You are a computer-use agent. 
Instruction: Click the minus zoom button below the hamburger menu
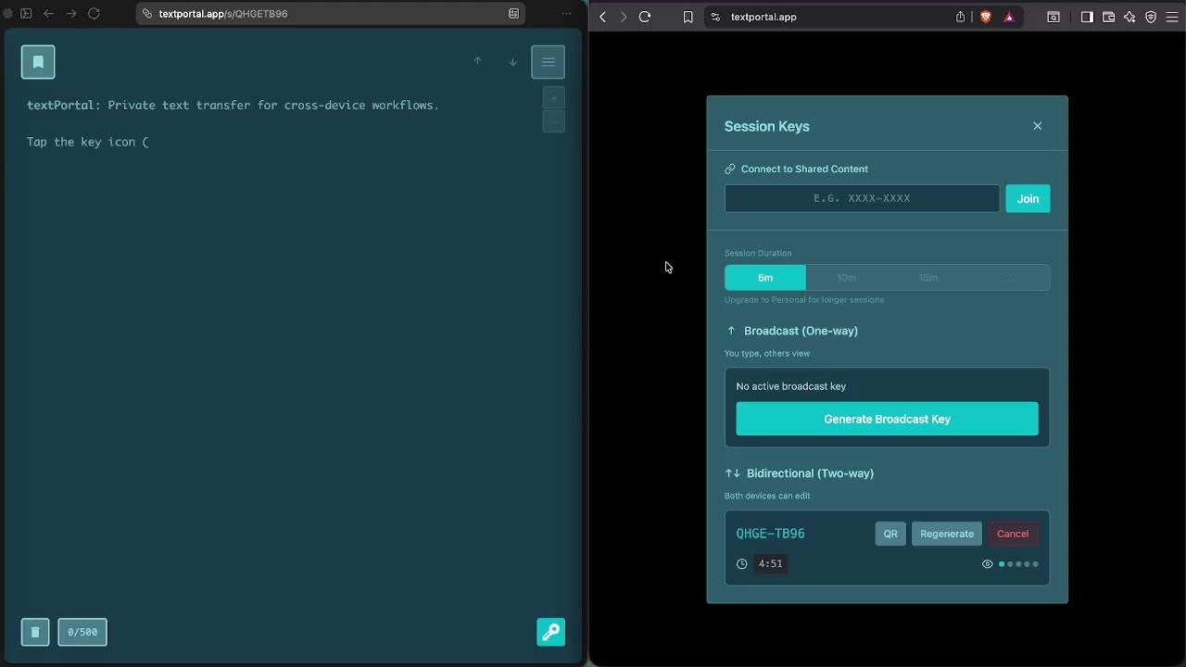click(x=553, y=121)
